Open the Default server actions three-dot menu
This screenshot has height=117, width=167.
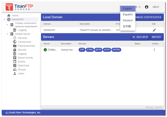point(154,50)
